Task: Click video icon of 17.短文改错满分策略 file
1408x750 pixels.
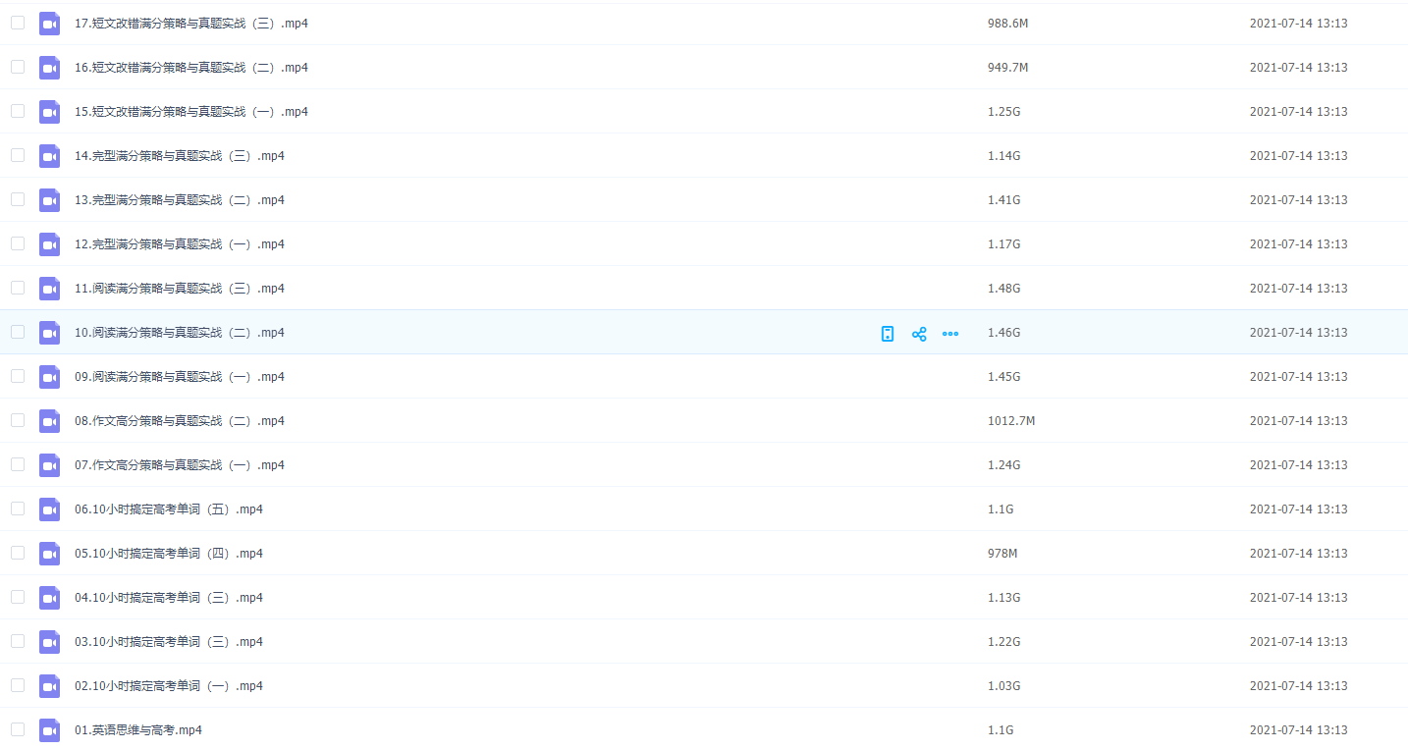Action: click(x=50, y=24)
